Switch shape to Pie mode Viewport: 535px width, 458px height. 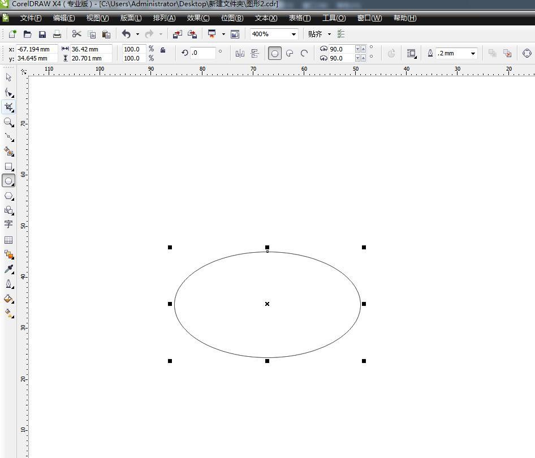290,54
